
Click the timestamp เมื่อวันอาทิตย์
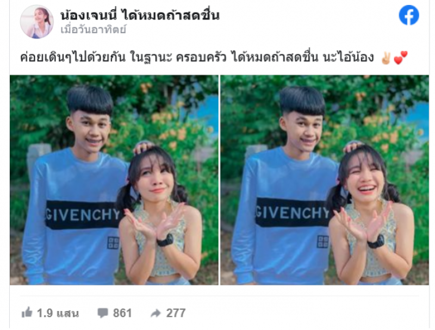[94, 29]
